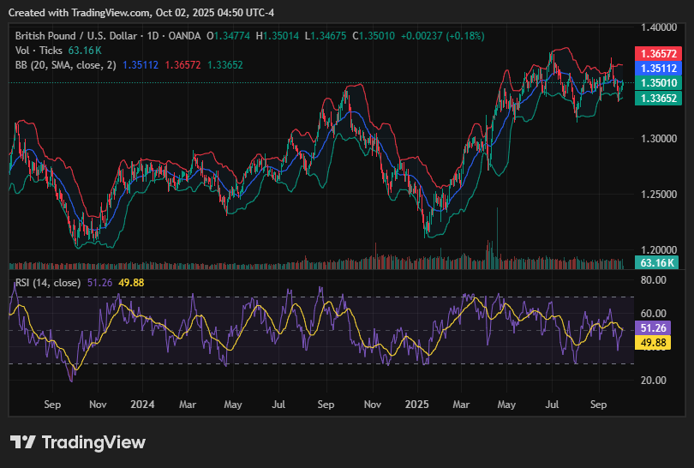The width and height of the screenshot is (694, 468).
Task: Click the TradingView wordmark text beside logo
Action: tap(93, 442)
